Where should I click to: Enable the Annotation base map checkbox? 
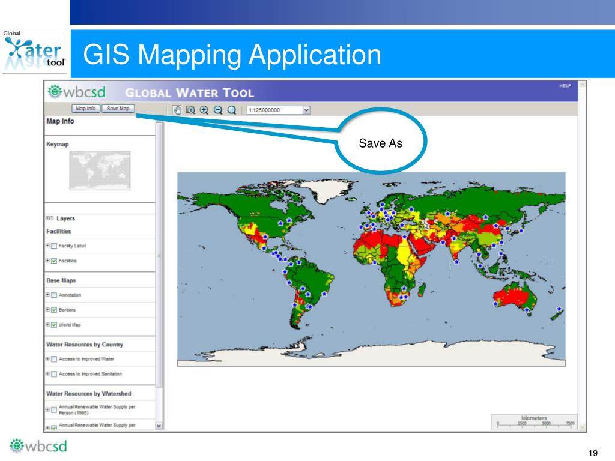click(54, 295)
